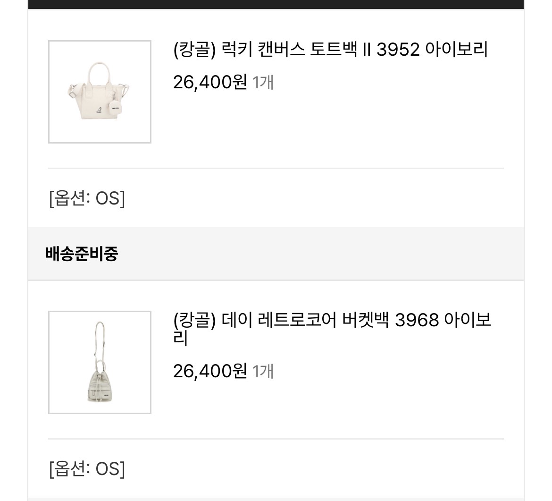This screenshot has width=552, height=501.
Task: Click the 아이보리 color word in the tote bag title
Action: coord(456,50)
